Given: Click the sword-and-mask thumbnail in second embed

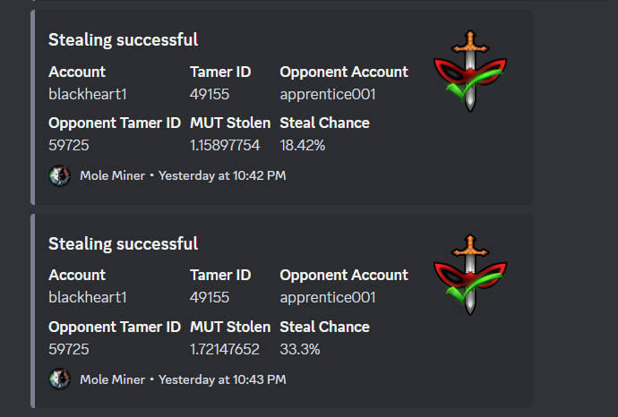Looking at the screenshot, I should (470, 275).
